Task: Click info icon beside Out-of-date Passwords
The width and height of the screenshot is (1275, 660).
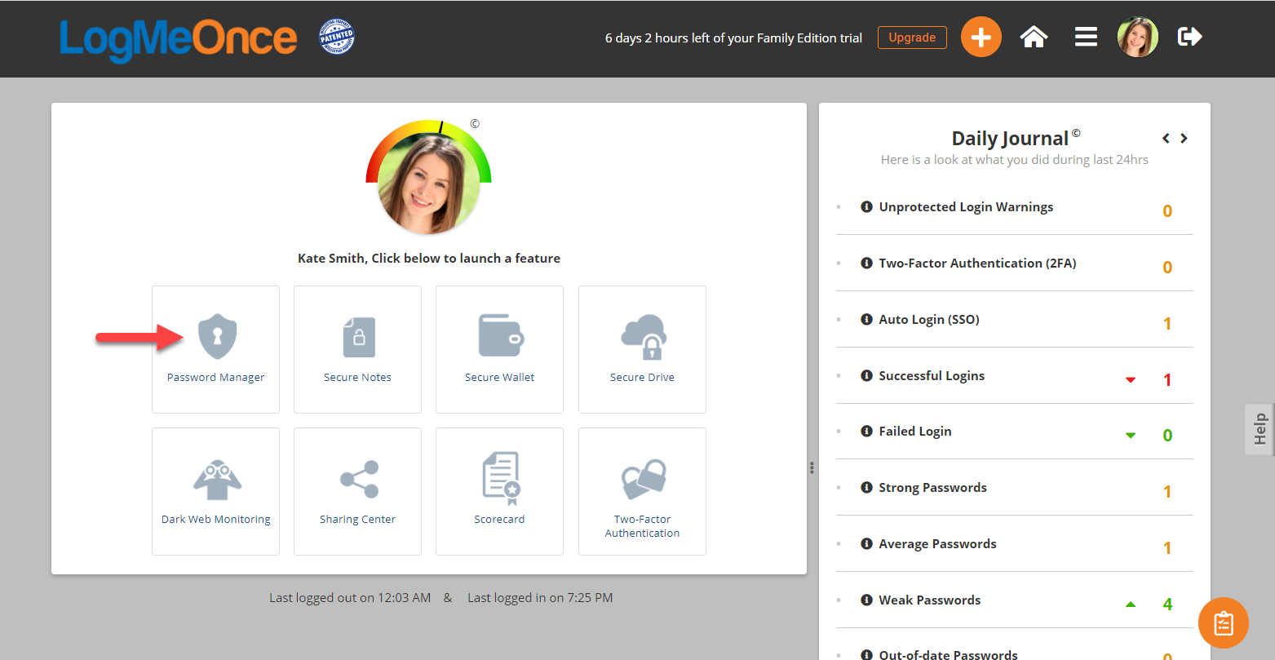Action: (x=867, y=654)
